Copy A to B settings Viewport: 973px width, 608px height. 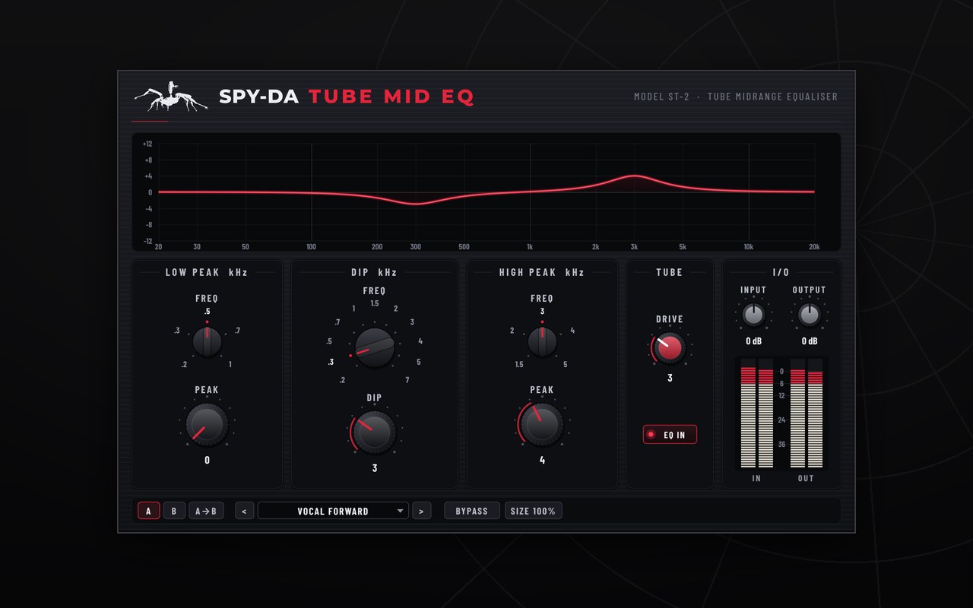coord(206,511)
